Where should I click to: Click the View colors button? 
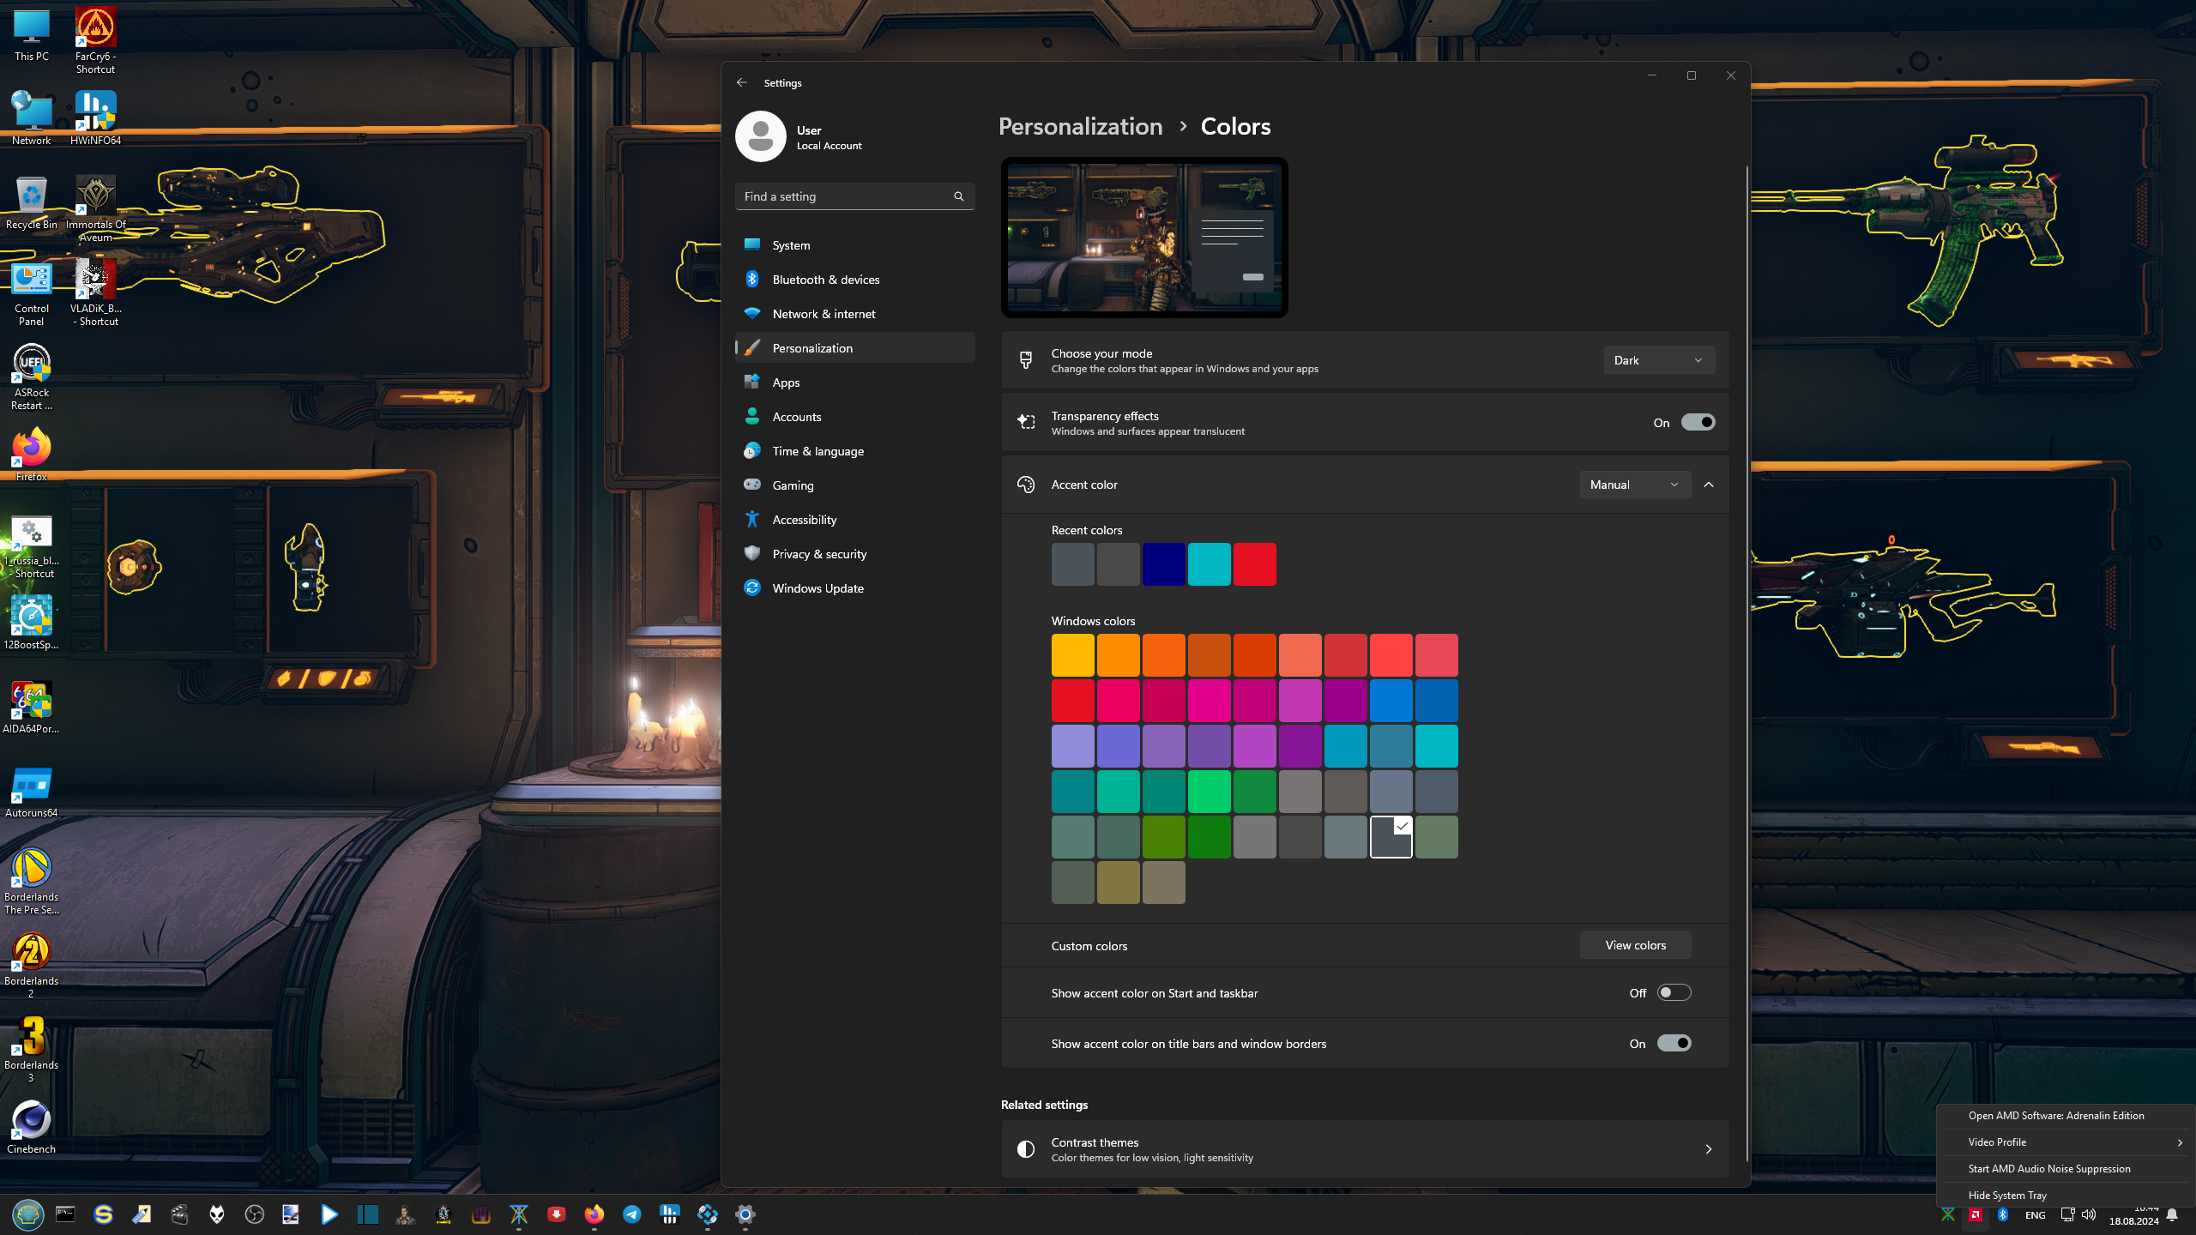click(x=1635, y=945)
